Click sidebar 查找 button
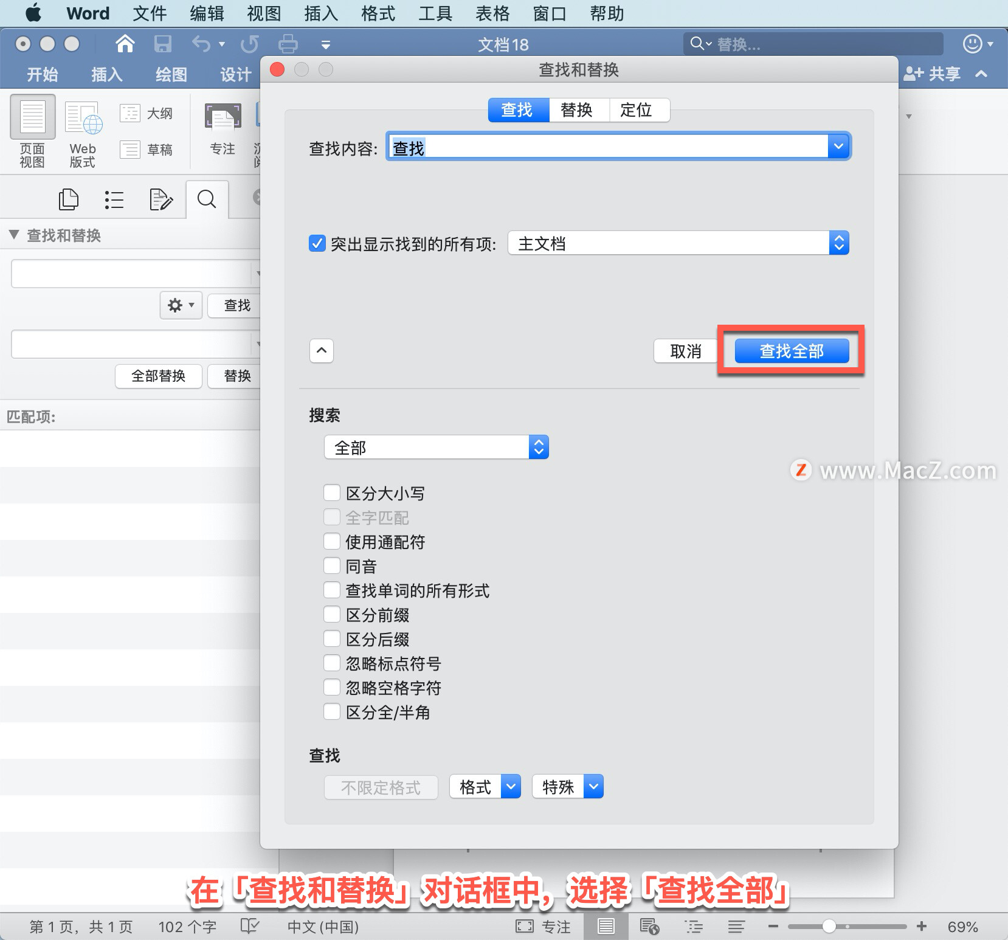This screenshot has height=940, width=1008. coord(234,305)
